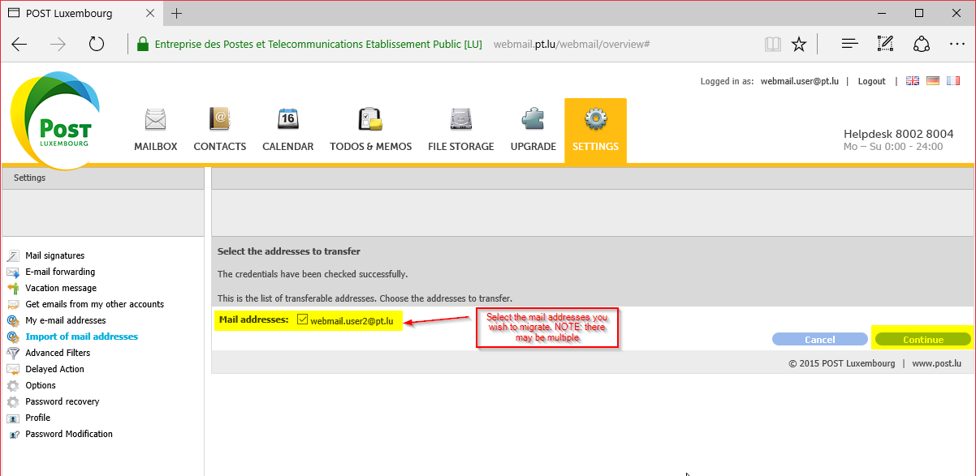Click the browser address bar URL
This screenshot has height=476, width=976.
pos(572,44)
